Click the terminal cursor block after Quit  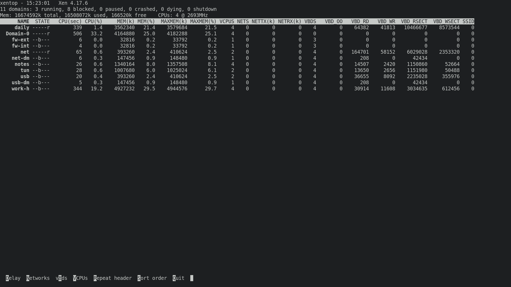192,278
